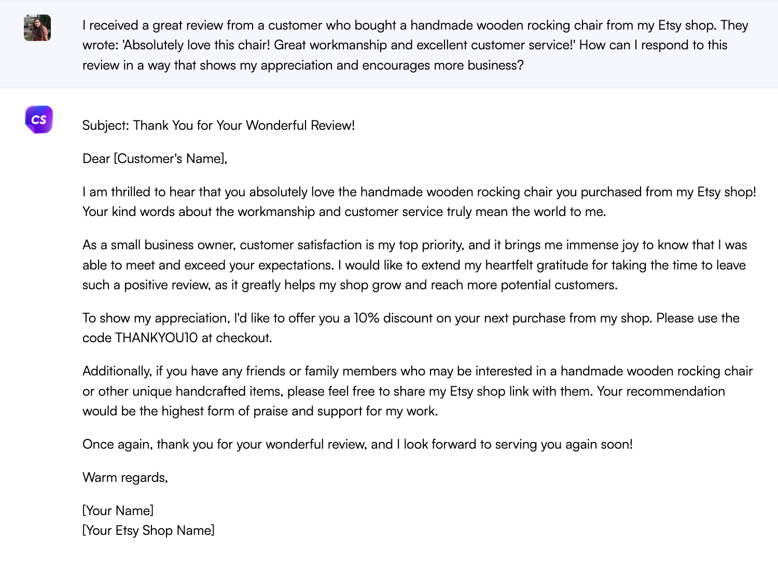Viewport: 778px width, 566px height.
Task: Click the 'Warm regards,' sign-off
Action: [125, 478]
